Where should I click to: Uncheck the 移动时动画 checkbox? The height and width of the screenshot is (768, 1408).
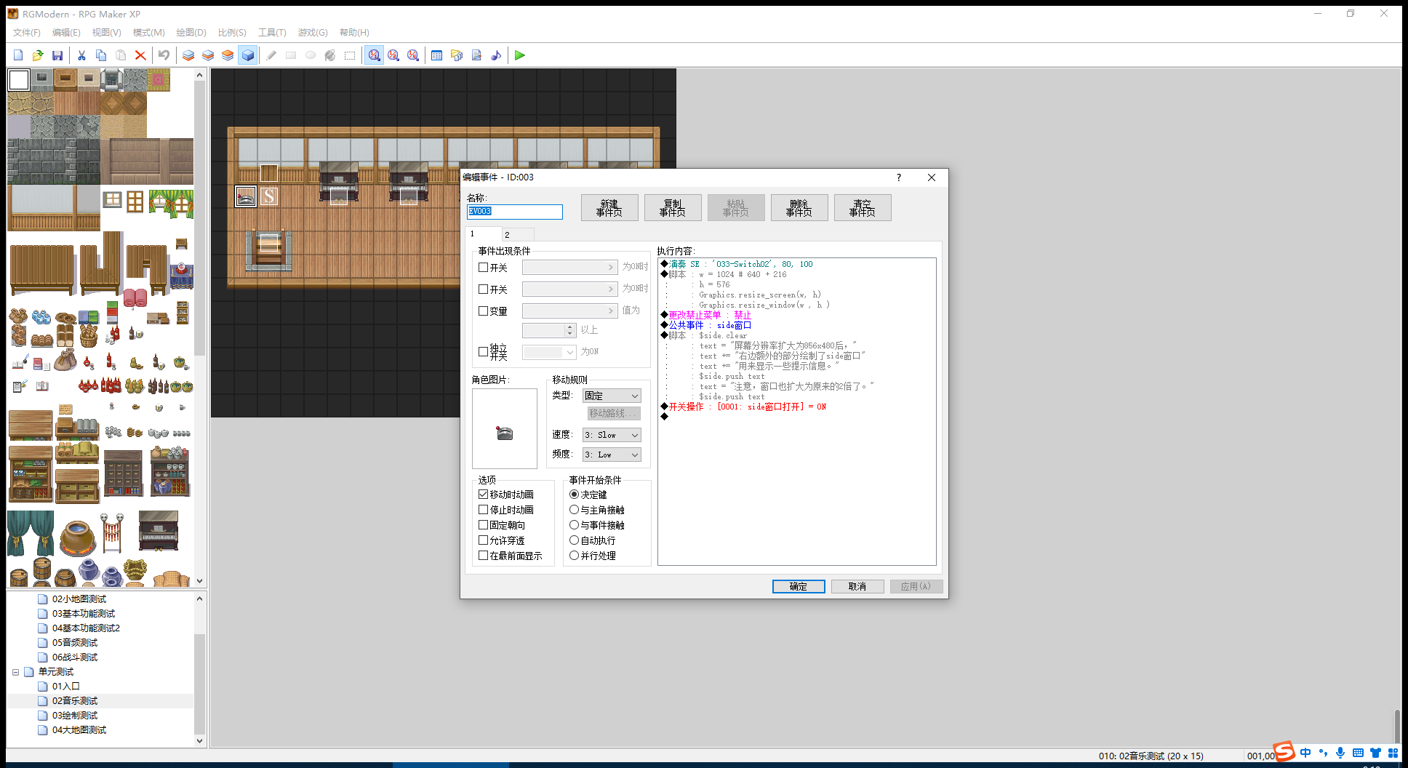click(x=483, y=495)
